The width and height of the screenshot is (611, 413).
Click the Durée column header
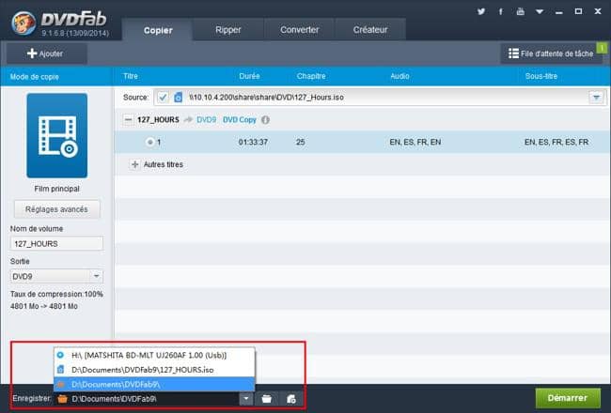tap(249, 76)
